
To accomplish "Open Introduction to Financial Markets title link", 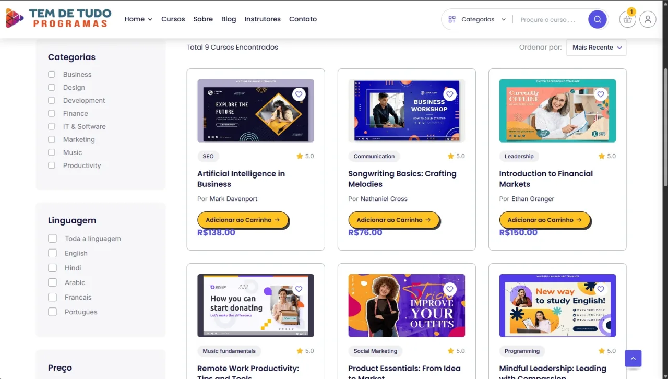I will coord(546,179).
